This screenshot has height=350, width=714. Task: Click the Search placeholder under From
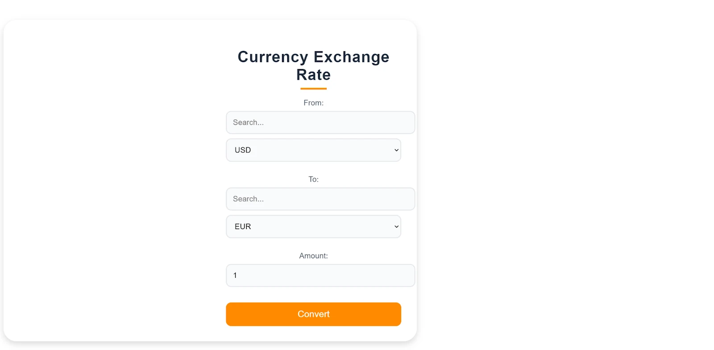coord(249,122)
